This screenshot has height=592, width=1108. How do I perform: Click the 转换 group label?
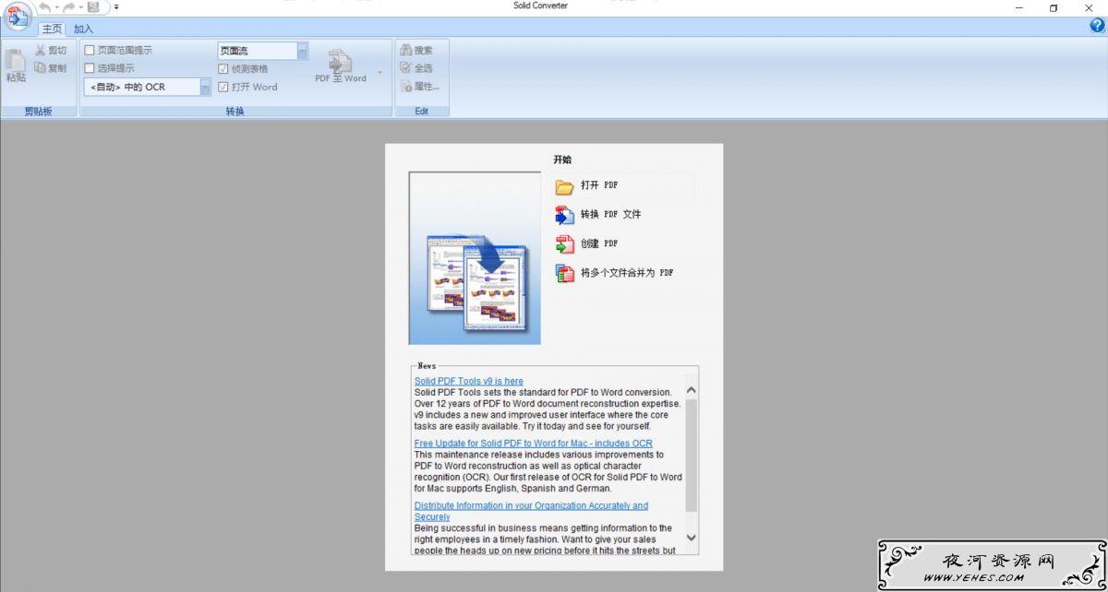[x=235, y=112]
